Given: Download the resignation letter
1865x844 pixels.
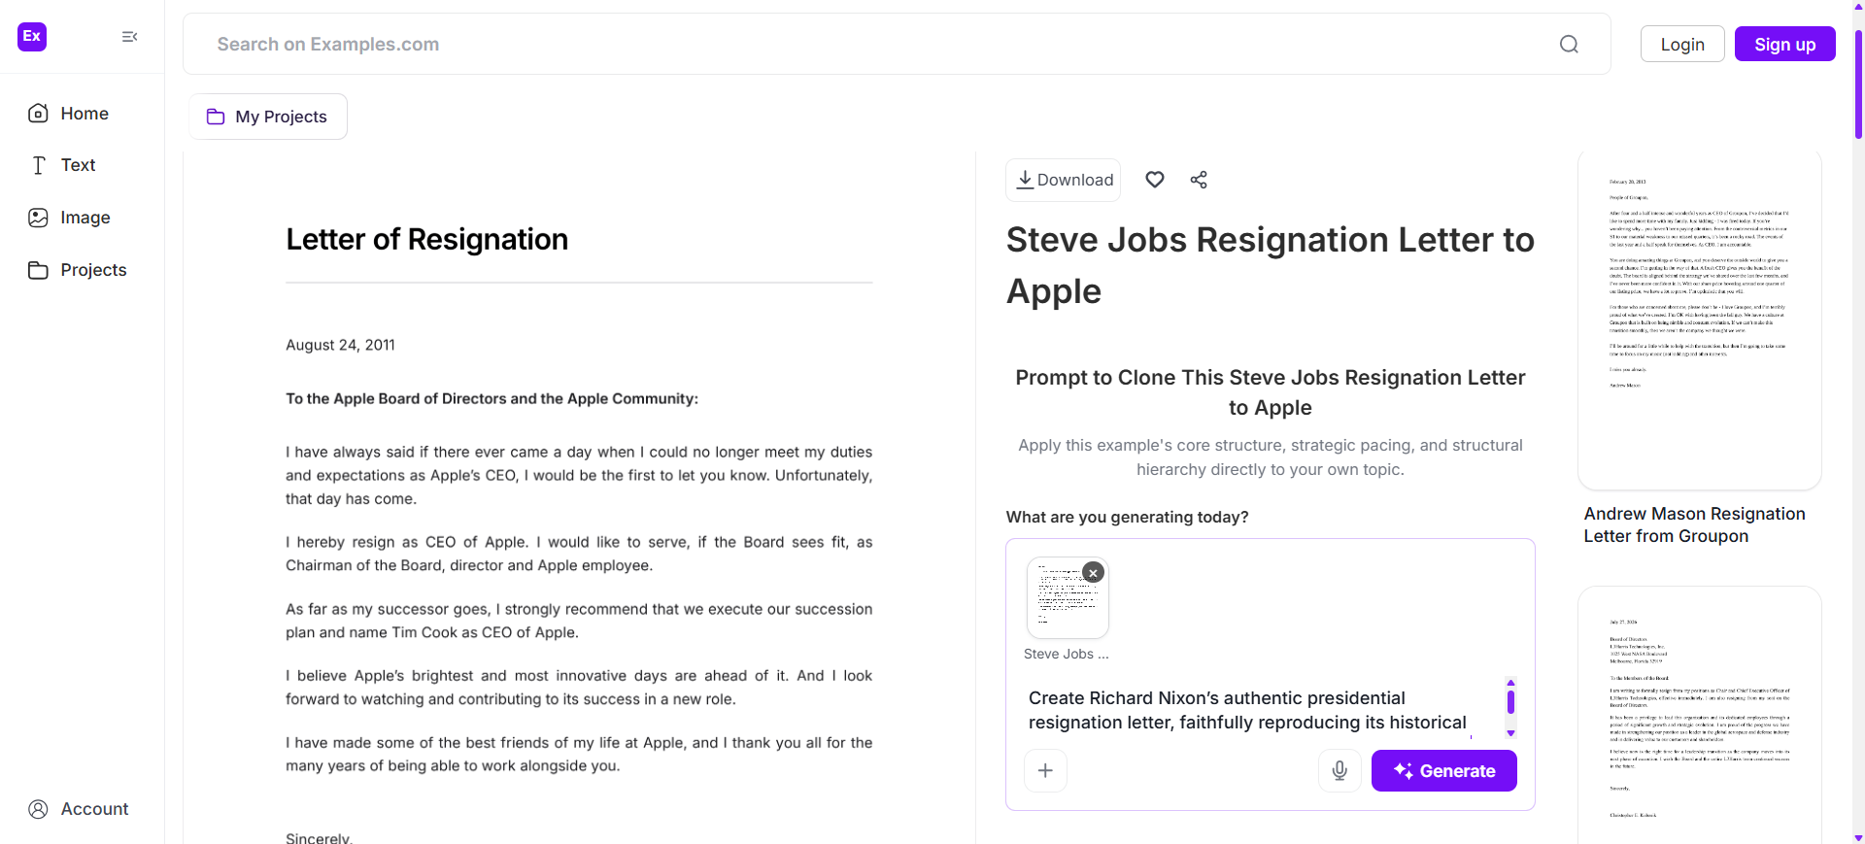Looking at the screenshot, I should click(1063, 180).
